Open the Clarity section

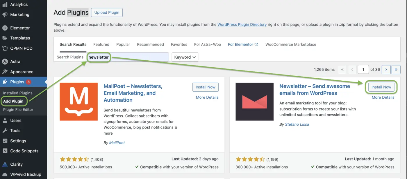(x=16, y=164)
